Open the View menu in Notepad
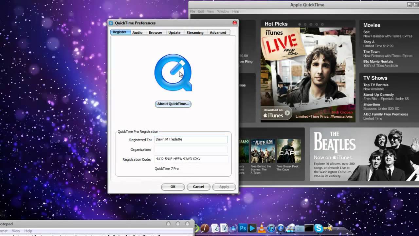Viewport: 419px width, 236px height. pyautogui.click(x=16, y=231)
